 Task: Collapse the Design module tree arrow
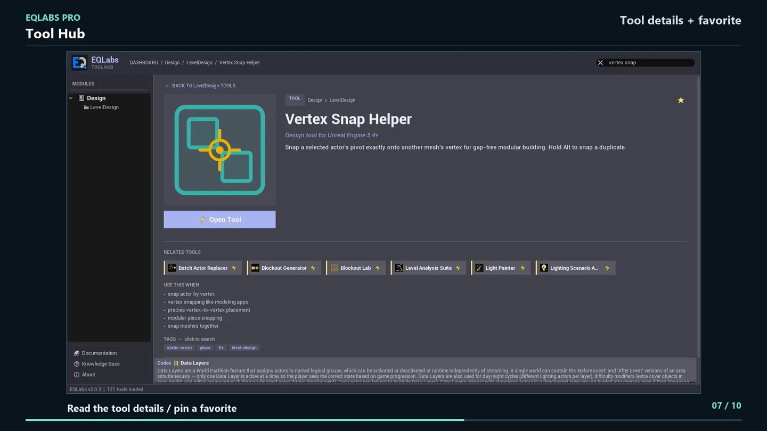pyautogui.click(x=71, y=98)
